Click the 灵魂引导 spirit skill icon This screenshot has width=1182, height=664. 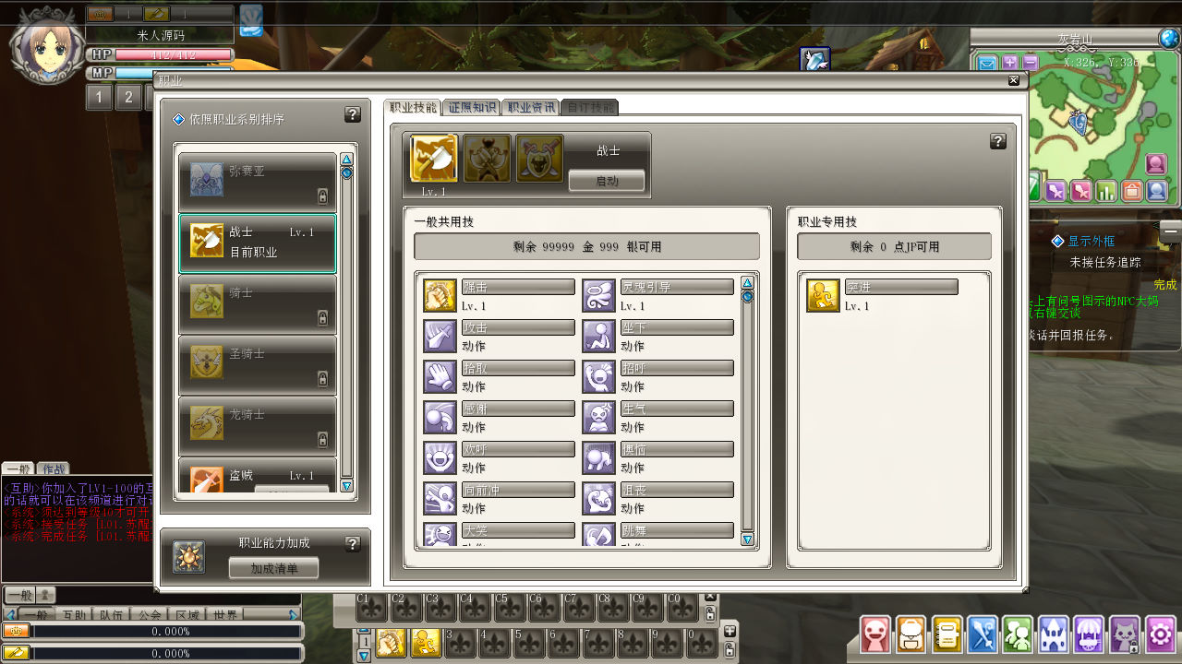pyautogui.click(x=598, y=295)
